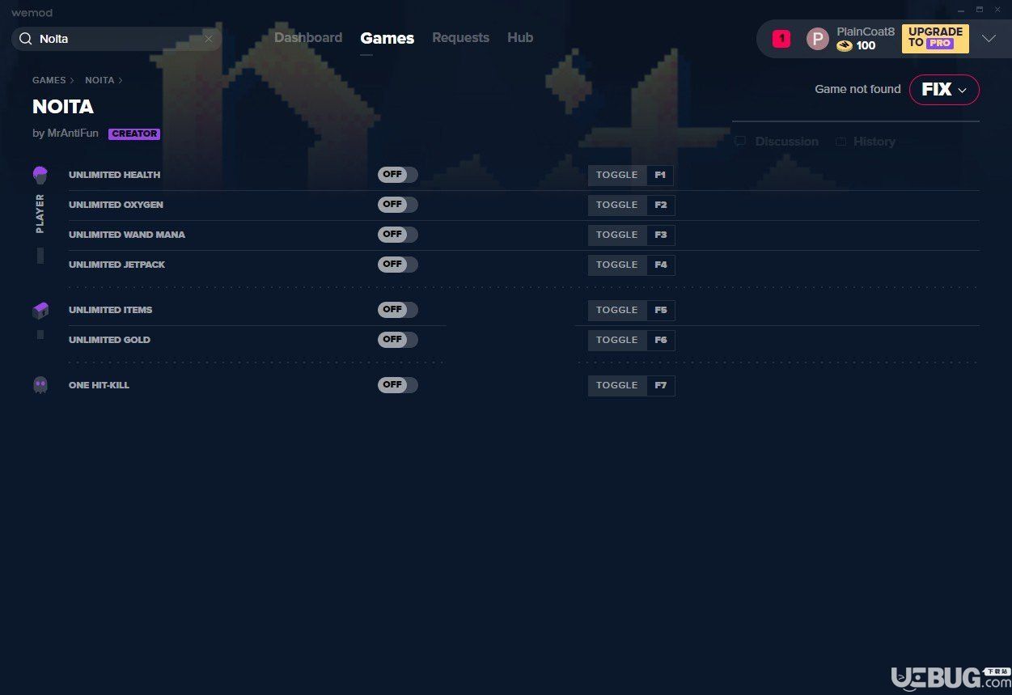Click the UNLIMITED WAND MANA label
This screenshot has width=1012, height=695.
127,235
